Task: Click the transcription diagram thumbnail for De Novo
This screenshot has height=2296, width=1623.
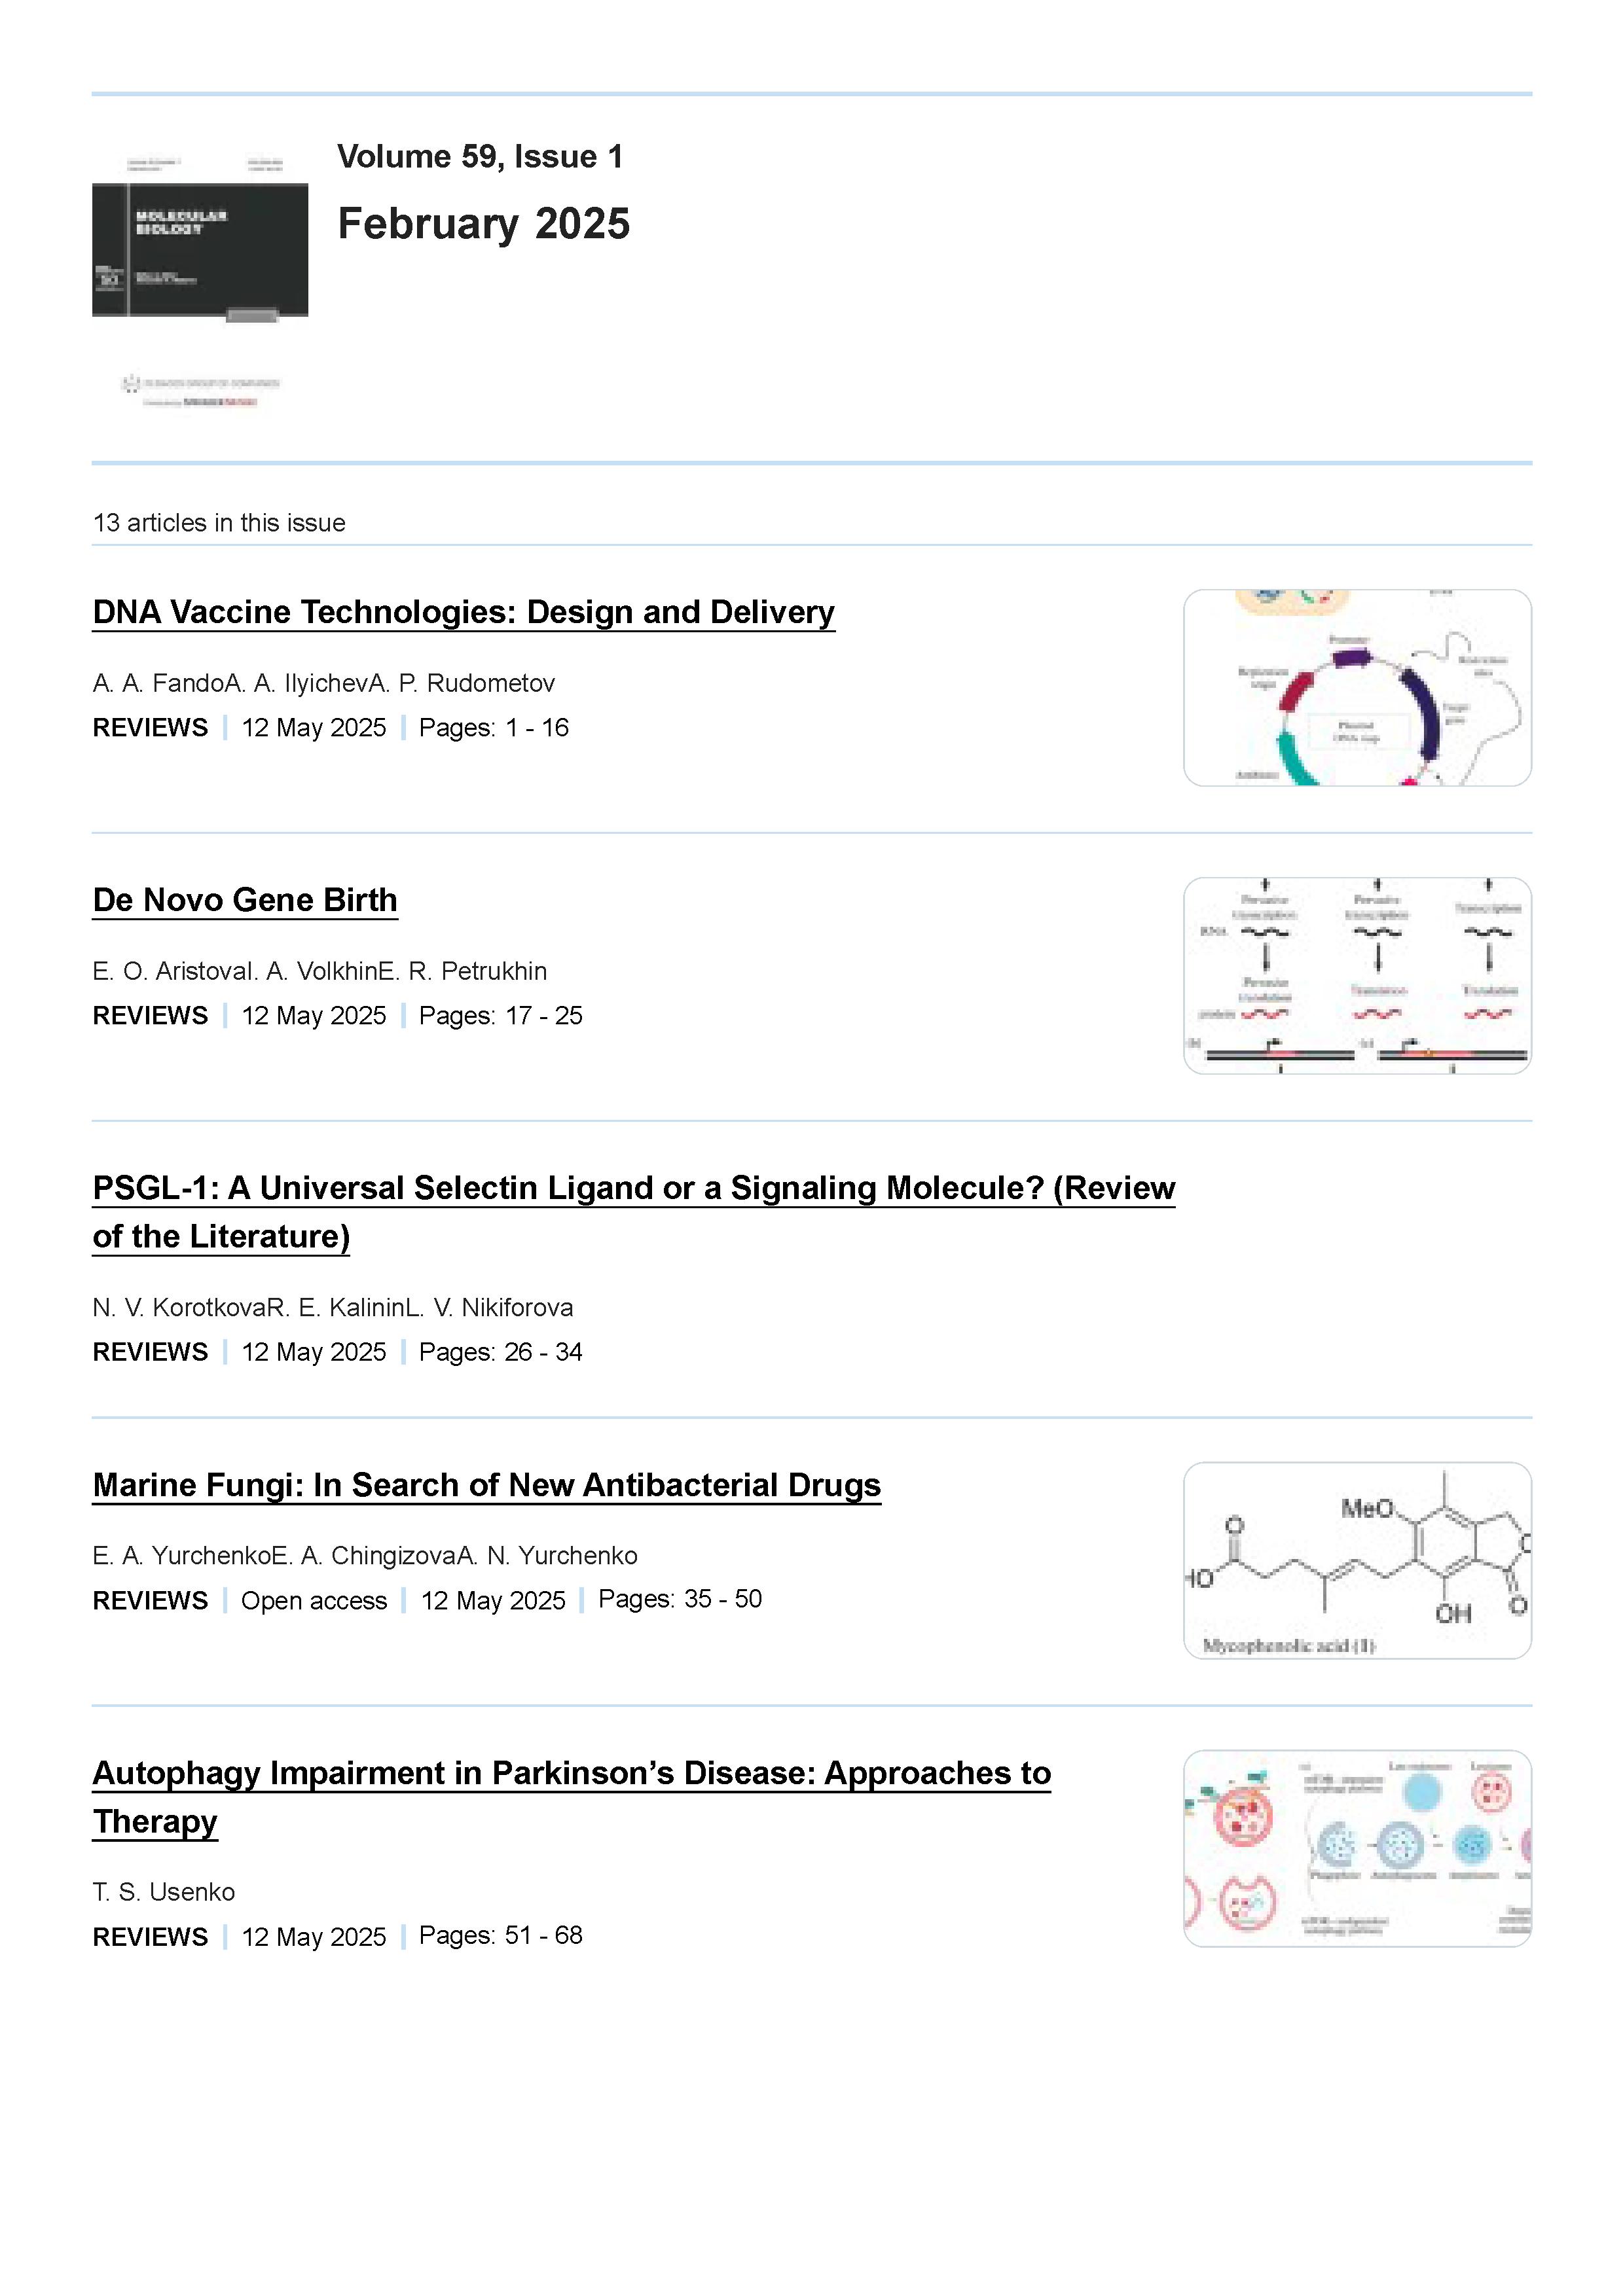Action: [1357, 976]
